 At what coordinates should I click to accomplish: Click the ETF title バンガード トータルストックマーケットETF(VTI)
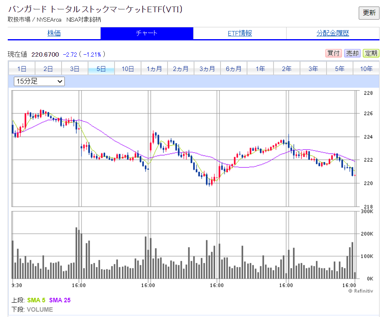[95, 9]
